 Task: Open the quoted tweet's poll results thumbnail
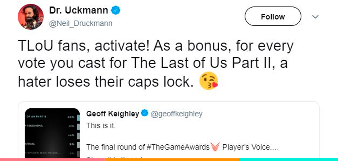coord(52,133)
